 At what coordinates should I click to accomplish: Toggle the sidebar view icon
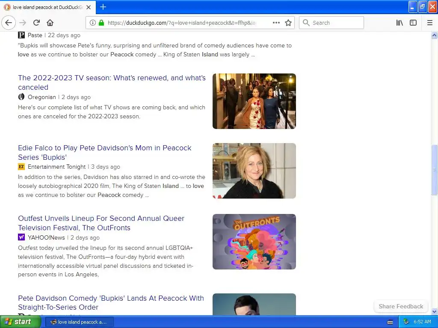point(413,23)
